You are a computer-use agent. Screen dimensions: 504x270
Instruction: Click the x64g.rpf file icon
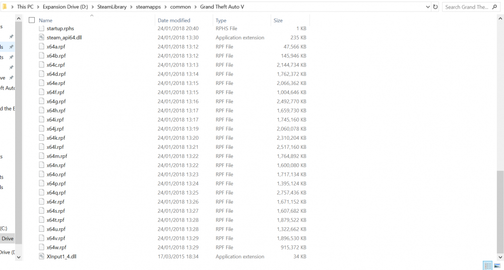click(x=41, y=102)
